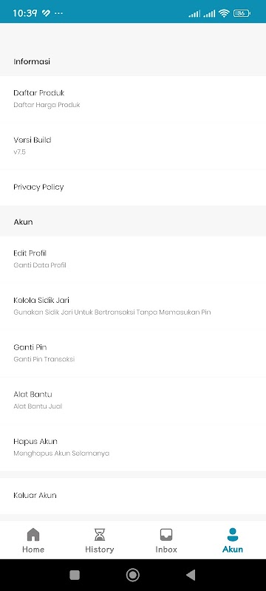Select Hapus Akun option

pos(133,448)
